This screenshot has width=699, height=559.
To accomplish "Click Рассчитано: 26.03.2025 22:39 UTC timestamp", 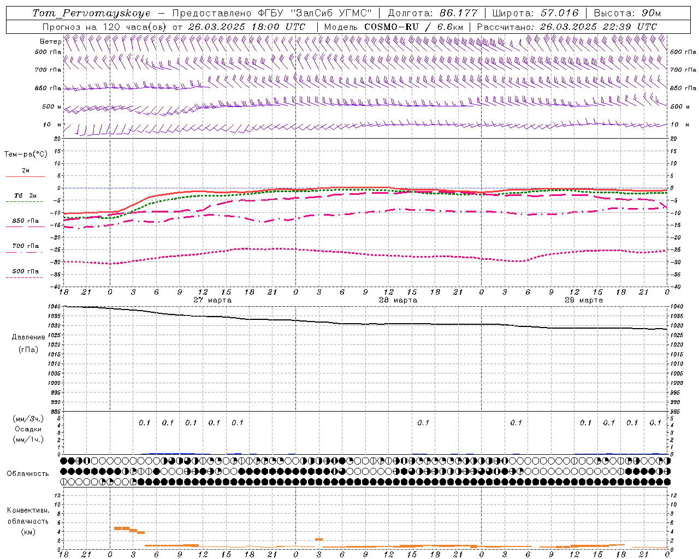I will click(567, 27).
